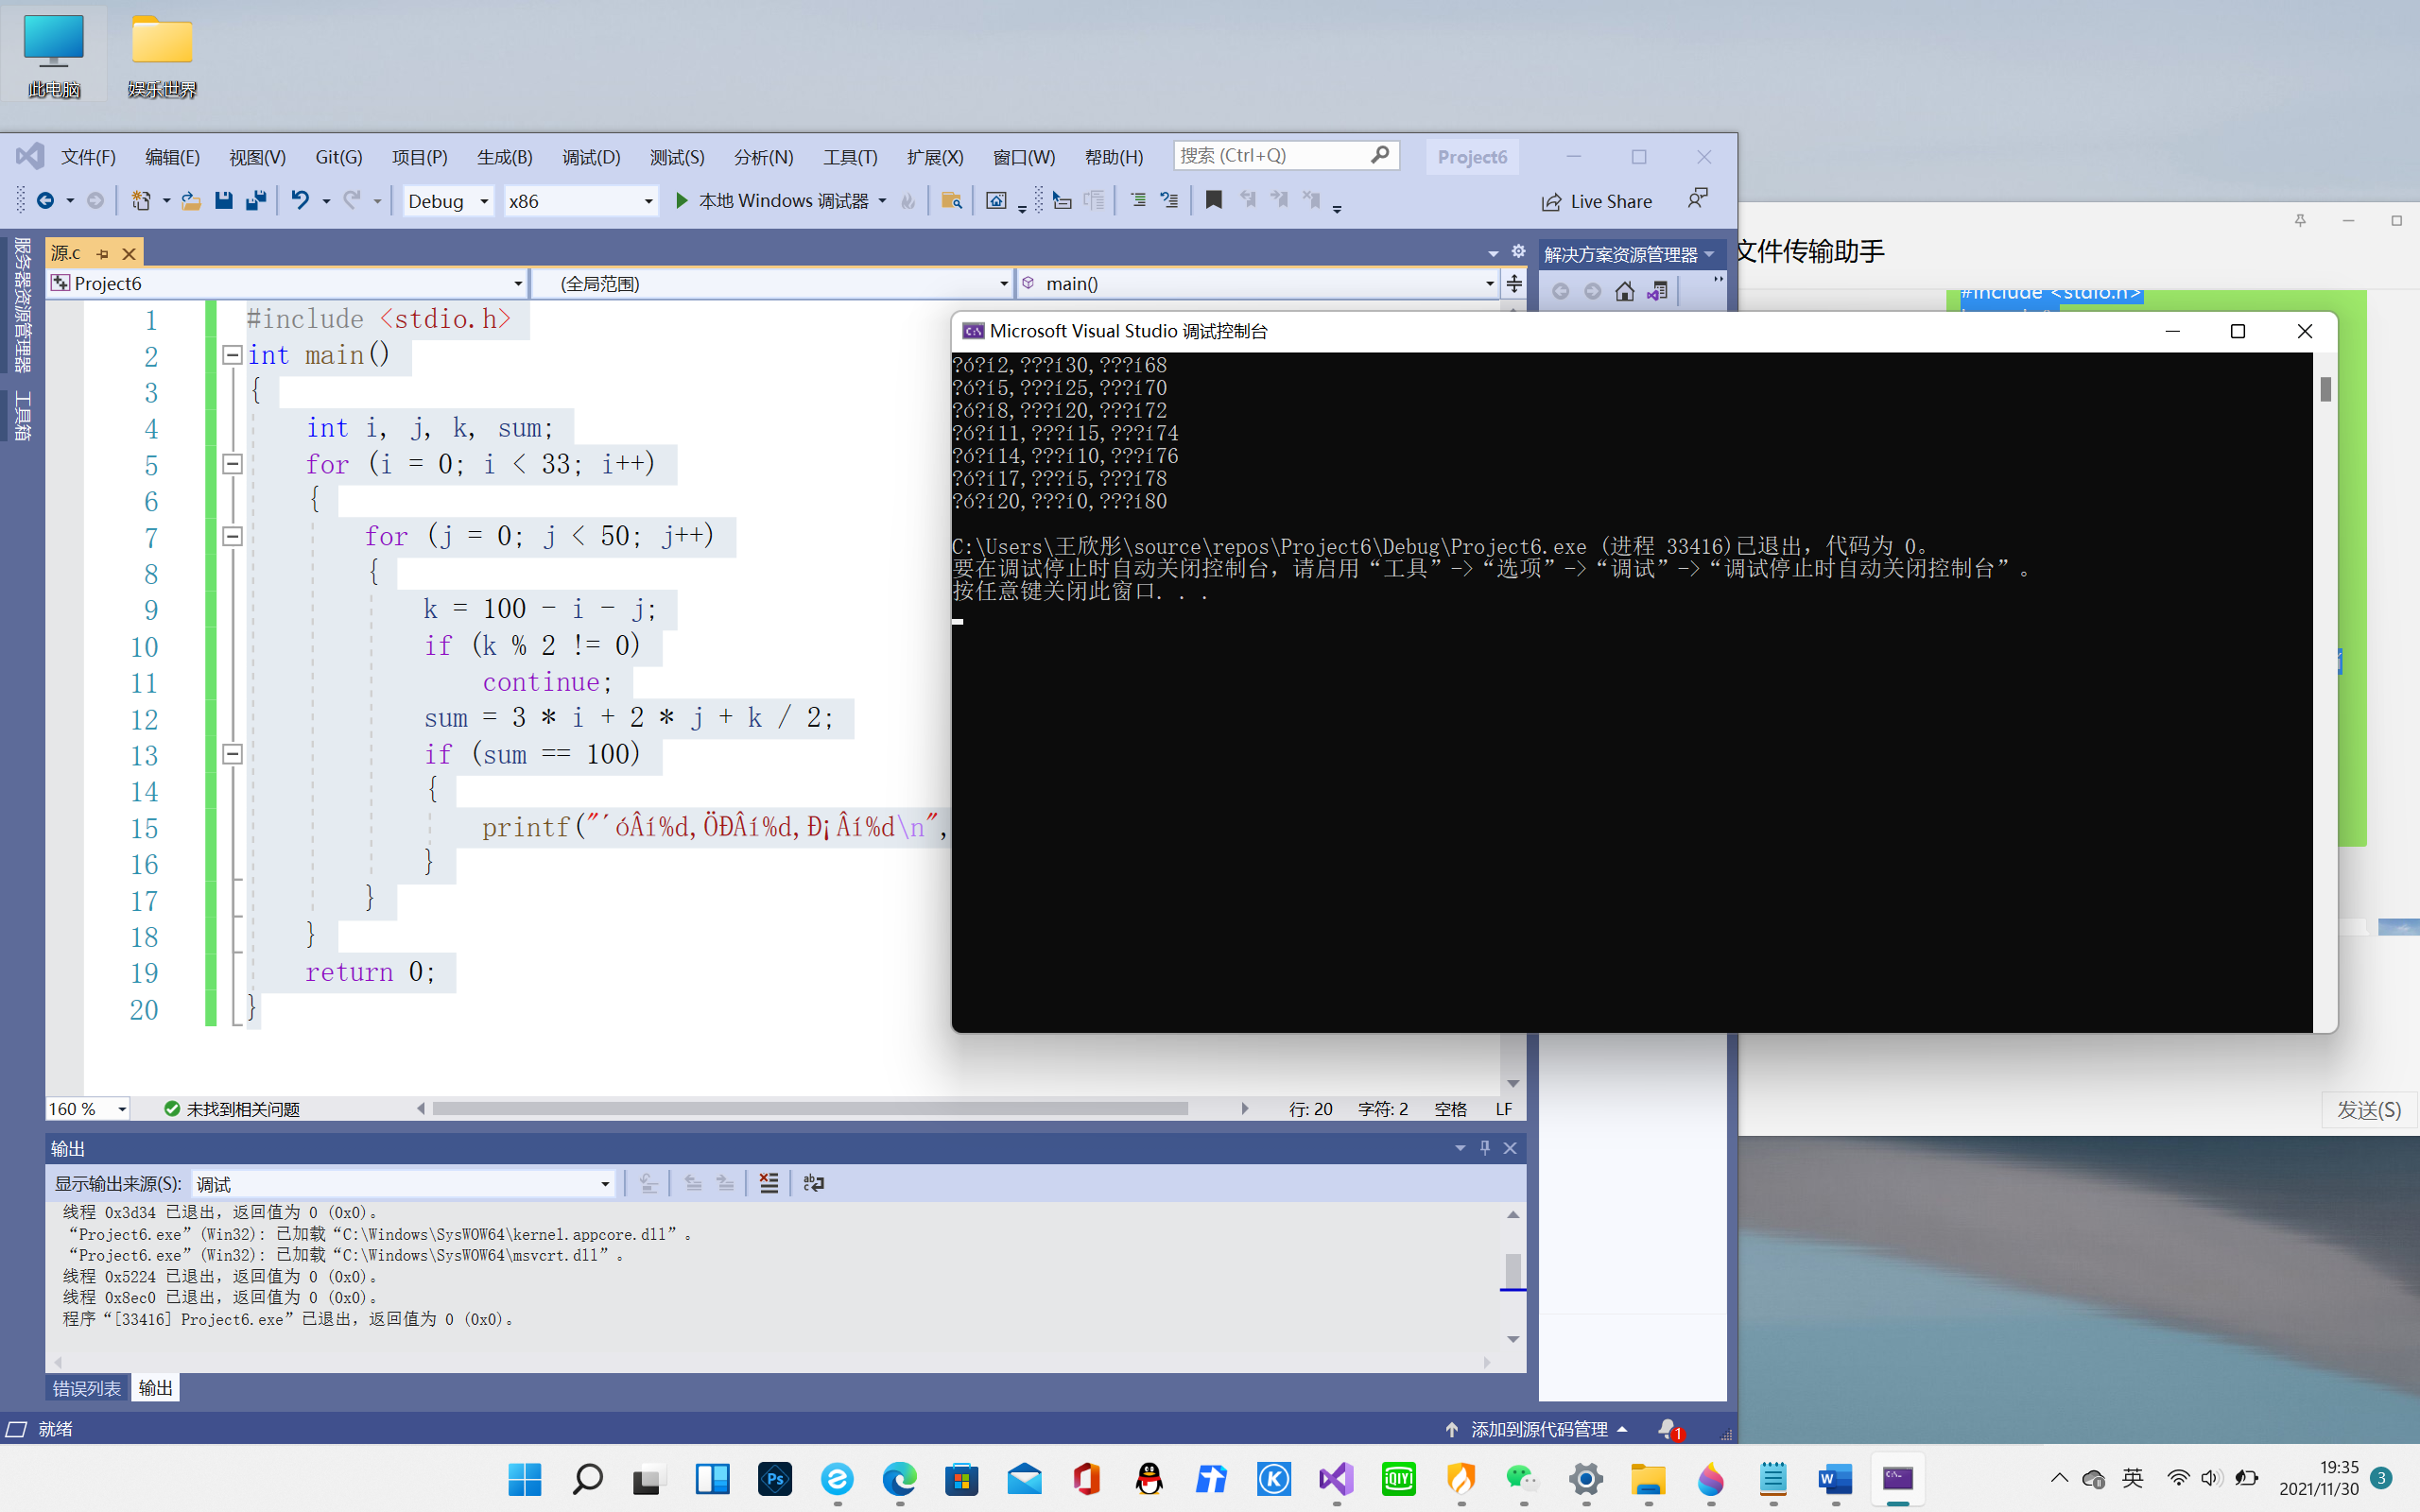This screenshot has height=1512, width=2420.
Task: Toggle the pin on the 源.c tab
Action: 102,254
